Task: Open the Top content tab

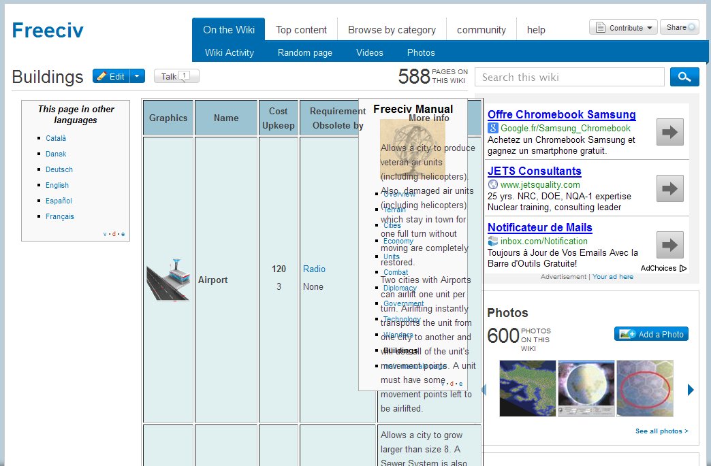Action: [301, 30]
